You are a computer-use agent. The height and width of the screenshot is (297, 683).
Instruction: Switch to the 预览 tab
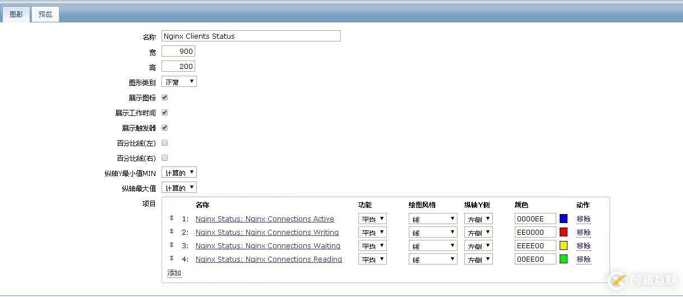[45, 14]
